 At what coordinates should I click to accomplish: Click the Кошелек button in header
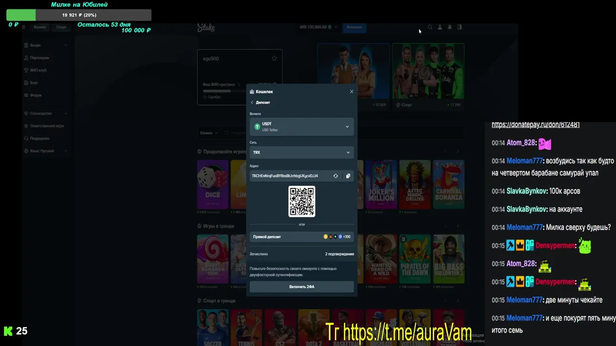click(x=354, y=27)
